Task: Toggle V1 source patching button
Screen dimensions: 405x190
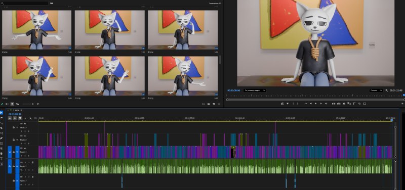Action: tap(10, 152)
